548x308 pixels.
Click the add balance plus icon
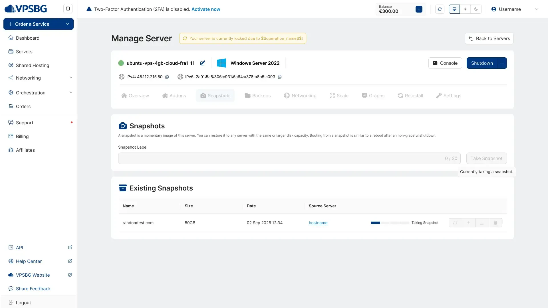[x=419, y=9]
